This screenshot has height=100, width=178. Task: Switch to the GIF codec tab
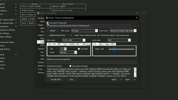click(x=78, y=44)
